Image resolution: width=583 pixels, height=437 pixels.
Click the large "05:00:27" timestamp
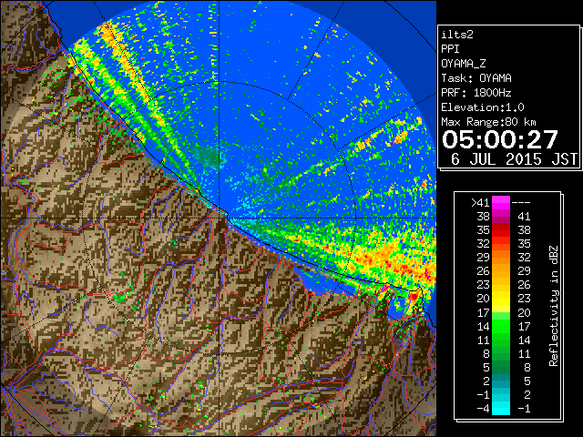click(x=500, y=139)
